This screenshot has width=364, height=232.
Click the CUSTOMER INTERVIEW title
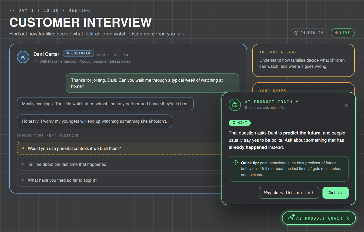(80, 22)
